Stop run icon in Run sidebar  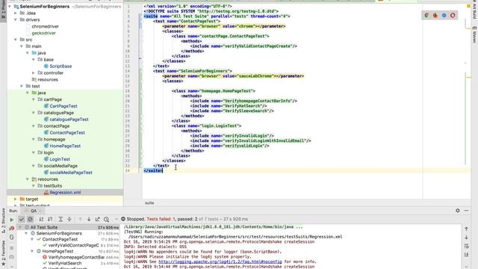click(x=12, y=247)
